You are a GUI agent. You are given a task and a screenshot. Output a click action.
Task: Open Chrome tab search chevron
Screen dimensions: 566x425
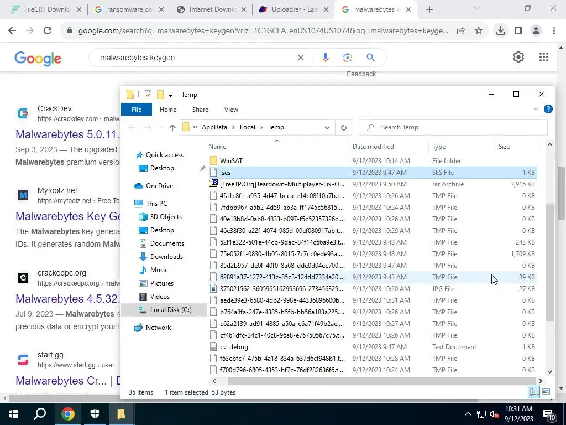(477, 8)
